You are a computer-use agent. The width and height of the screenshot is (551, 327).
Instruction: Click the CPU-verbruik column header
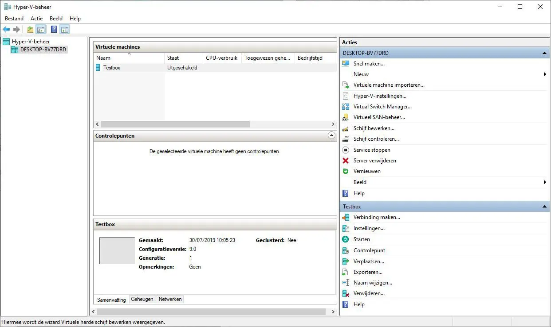(222, 58)
